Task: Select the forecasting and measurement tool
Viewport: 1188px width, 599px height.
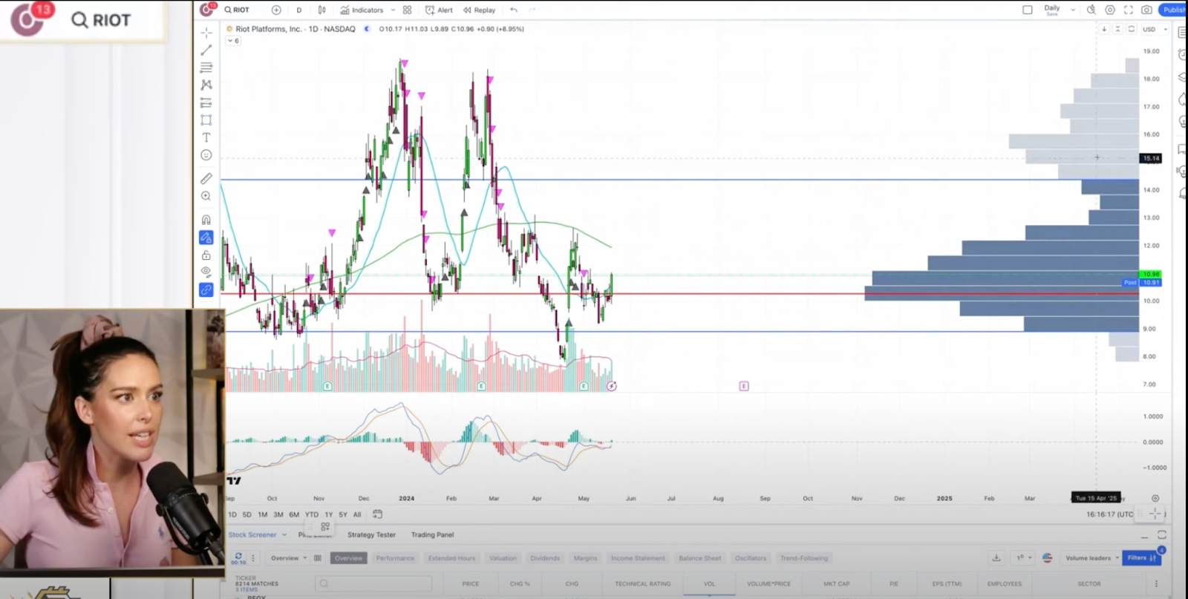Action: (x=206, y=102)
